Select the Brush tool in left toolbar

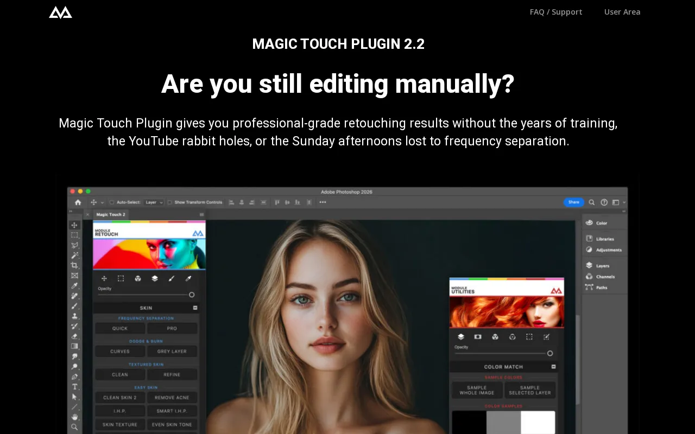click(x=74, y=306)
